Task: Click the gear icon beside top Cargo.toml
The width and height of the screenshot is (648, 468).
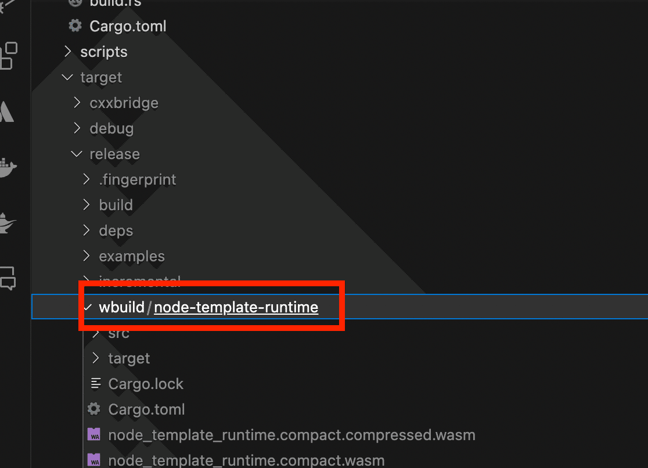Action: (x=75, y=26)
